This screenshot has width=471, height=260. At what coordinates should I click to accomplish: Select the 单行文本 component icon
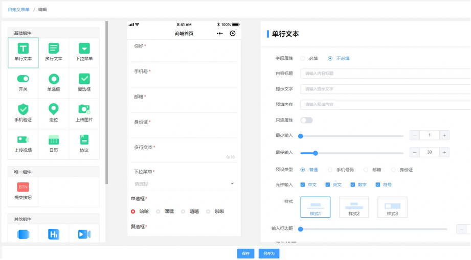(23, 49)
